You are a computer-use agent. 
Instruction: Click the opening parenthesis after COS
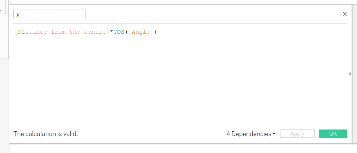click(126, 32)
